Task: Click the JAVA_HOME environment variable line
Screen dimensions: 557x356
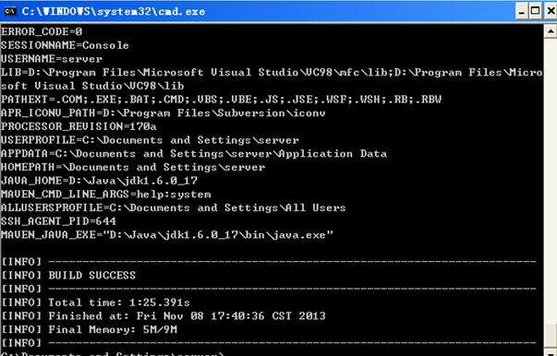Action: (99, 181)
